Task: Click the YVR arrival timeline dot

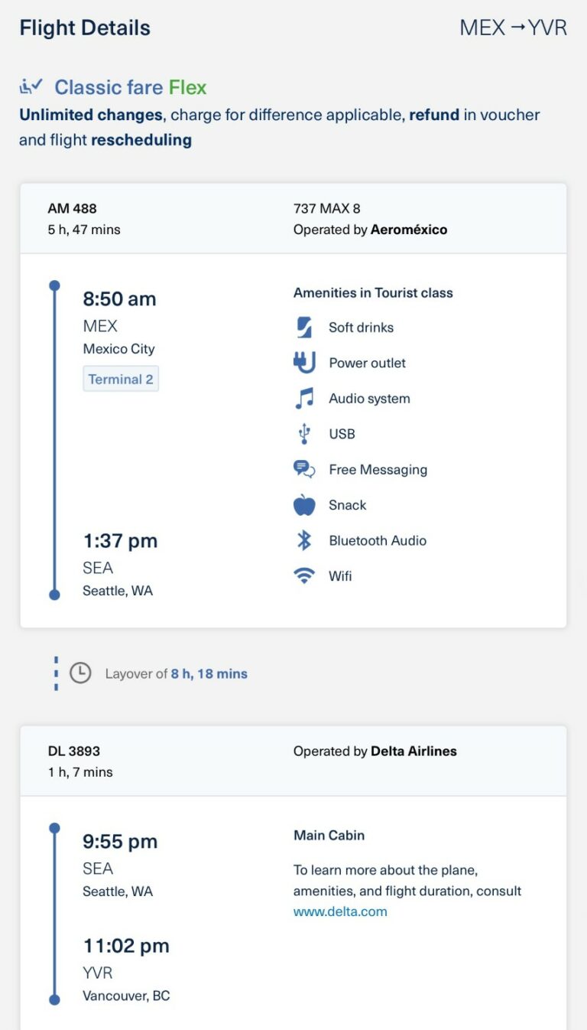Action: (54, 998)
